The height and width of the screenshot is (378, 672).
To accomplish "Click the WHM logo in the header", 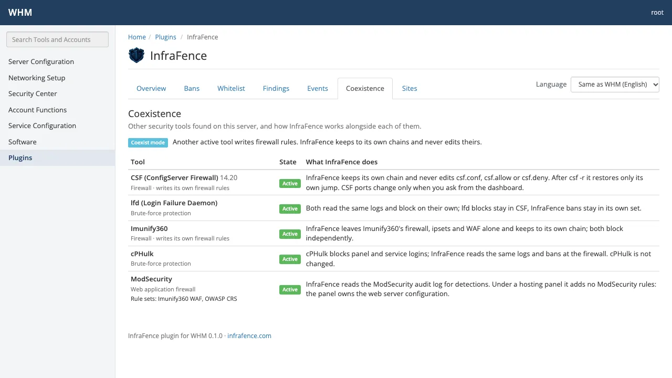I will pos(20,13).
